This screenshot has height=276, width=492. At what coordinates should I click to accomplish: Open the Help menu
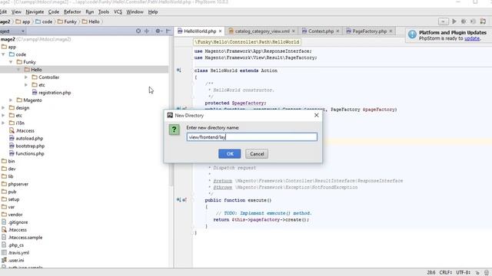[153, 12]
